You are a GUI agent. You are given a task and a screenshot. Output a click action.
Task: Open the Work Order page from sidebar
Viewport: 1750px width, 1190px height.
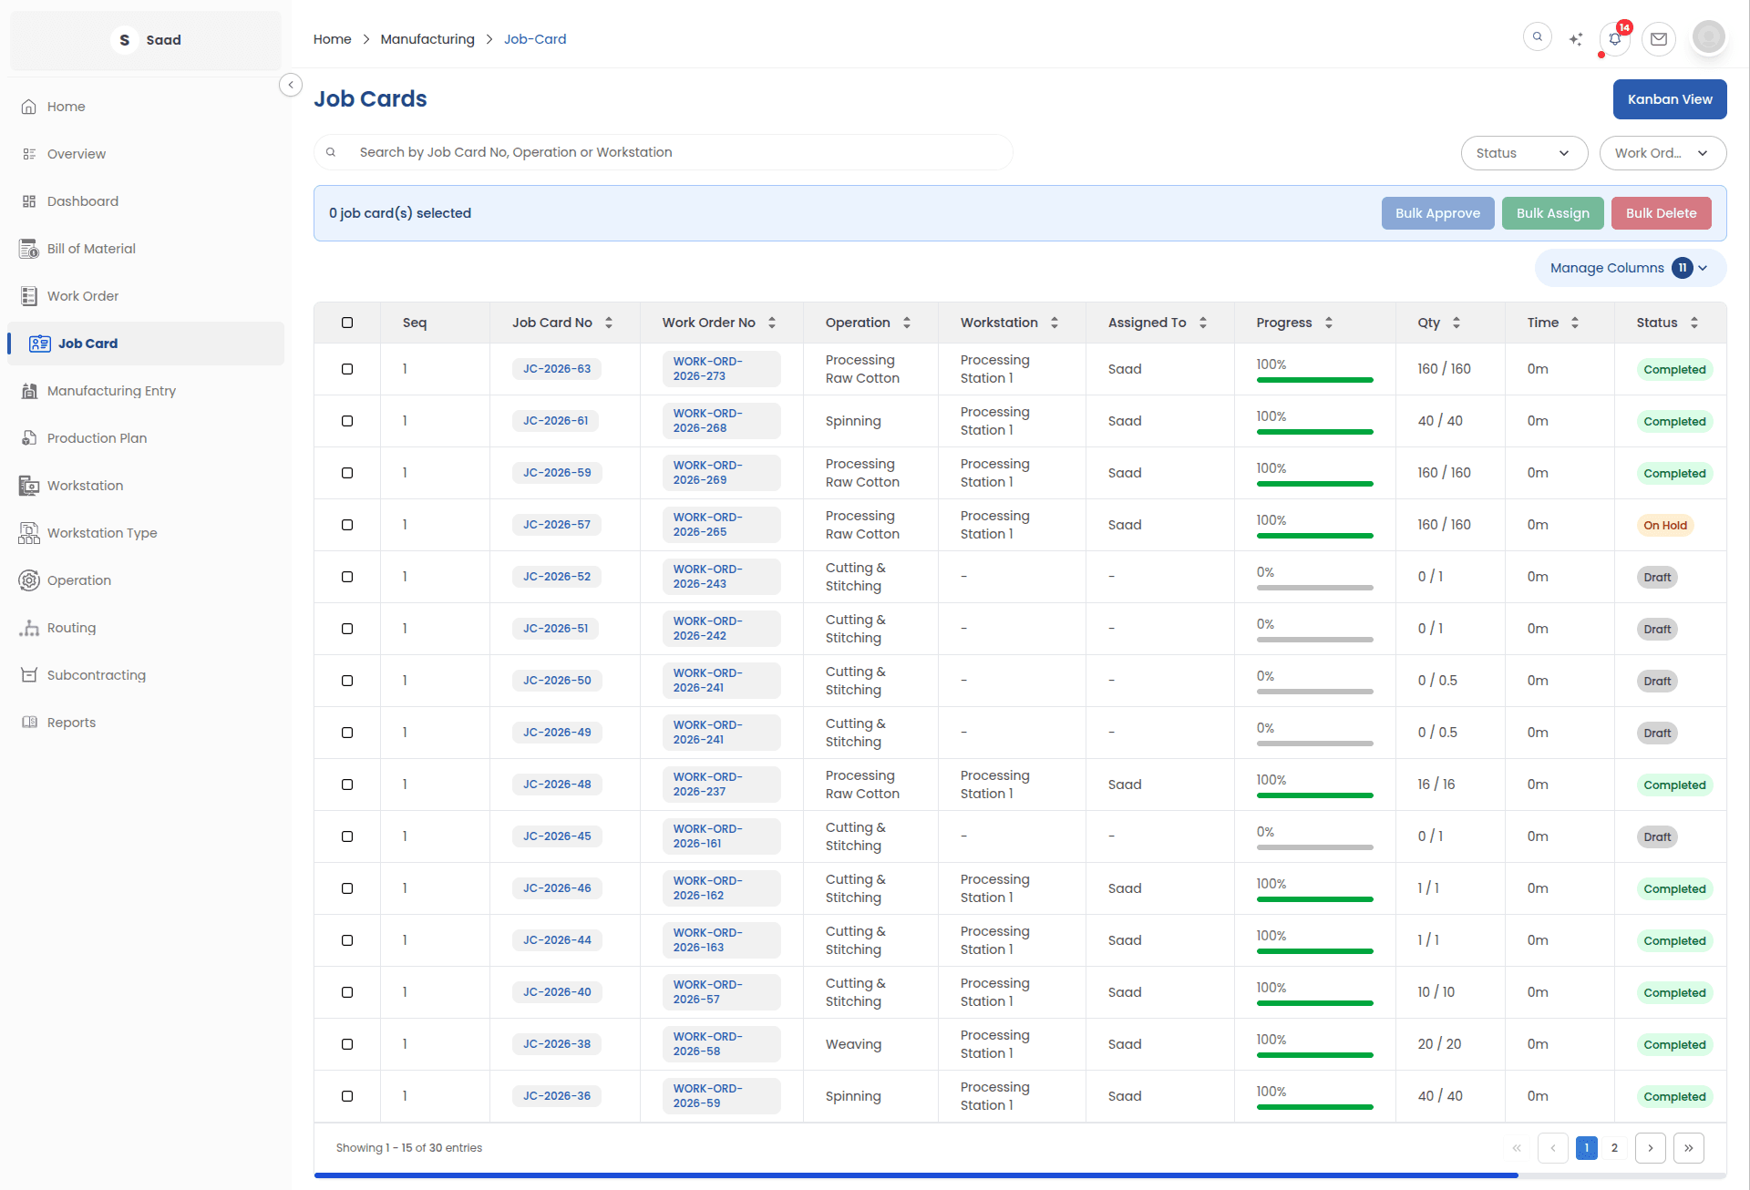[x=82, y=295]
